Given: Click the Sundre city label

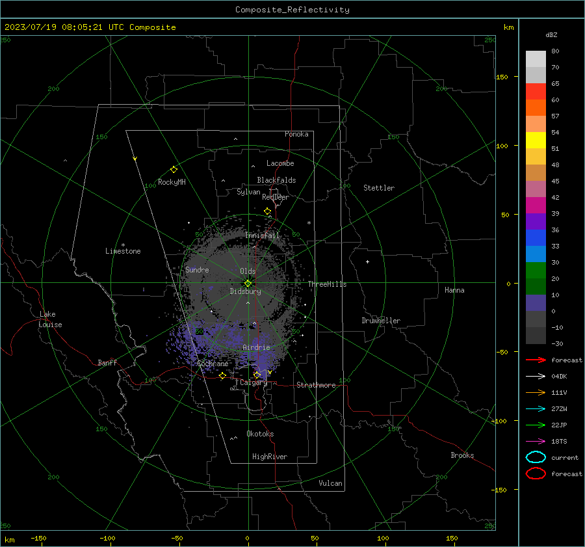Looking at the screenshot, I should (x=197, y=270).
